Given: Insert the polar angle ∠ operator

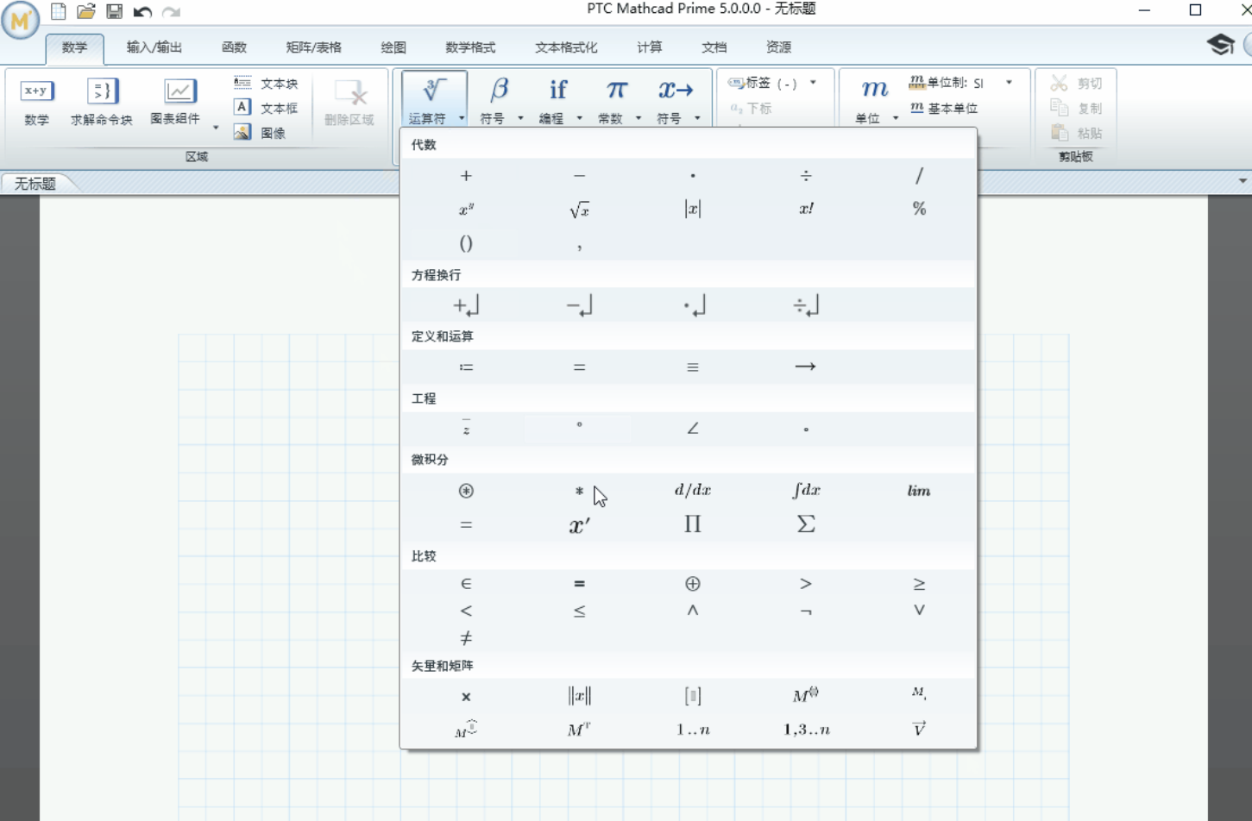Looking at the screenshot, I should pos(692,429).
